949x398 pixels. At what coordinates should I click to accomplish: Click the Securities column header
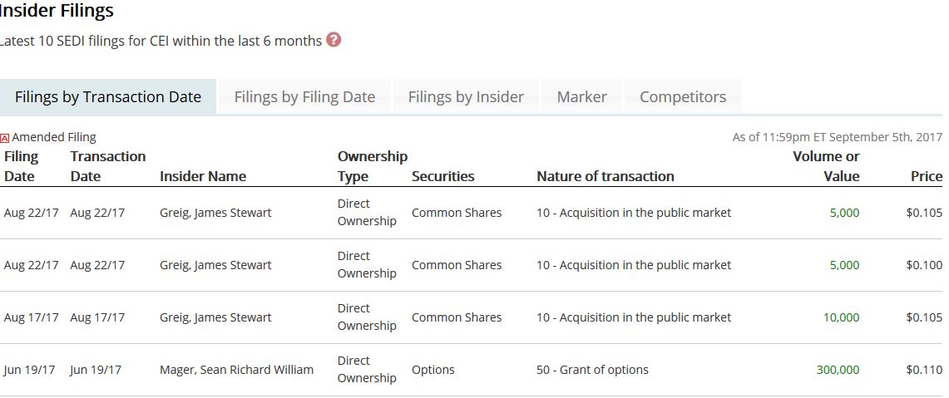click(x=442, y=176)
